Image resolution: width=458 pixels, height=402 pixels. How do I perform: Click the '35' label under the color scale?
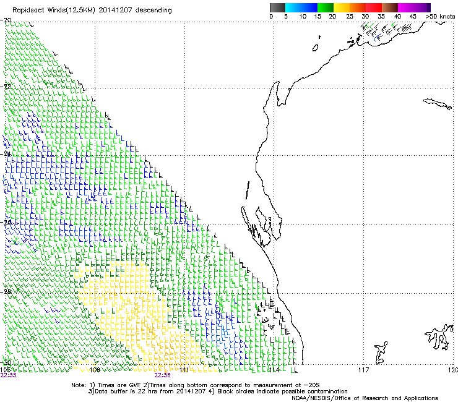click(381, 17)
